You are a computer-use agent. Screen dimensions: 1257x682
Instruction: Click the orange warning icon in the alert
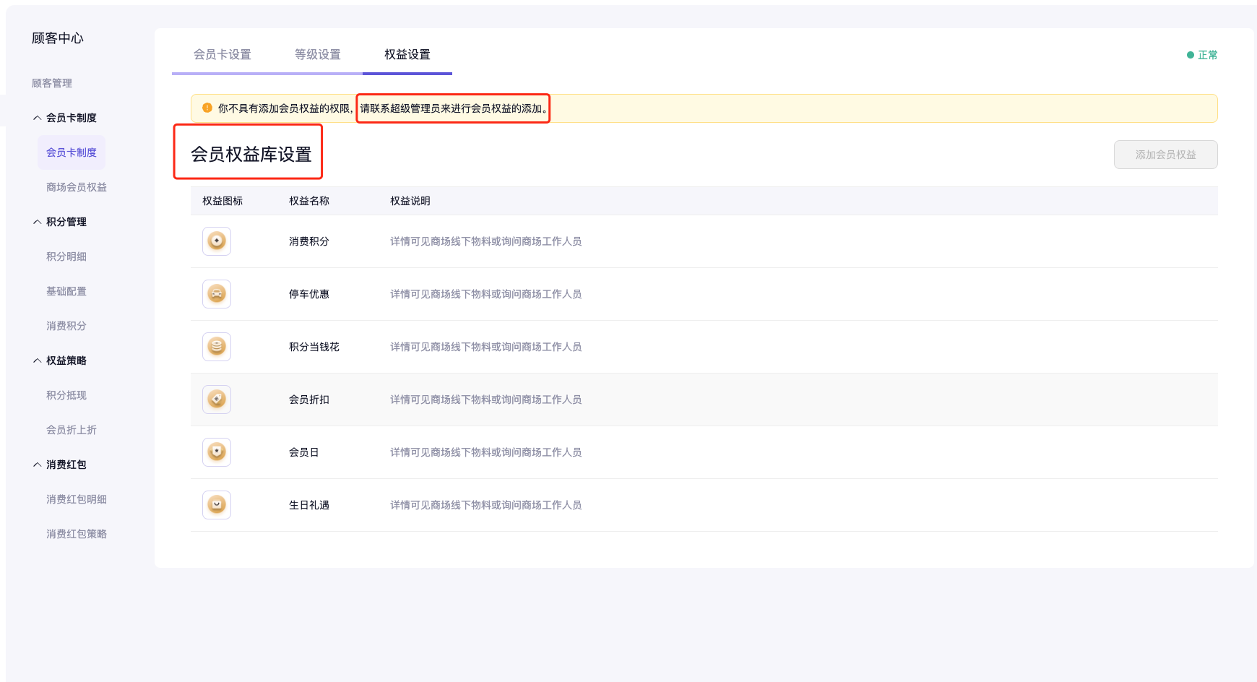pyautogui.click(x=207, y=108)
